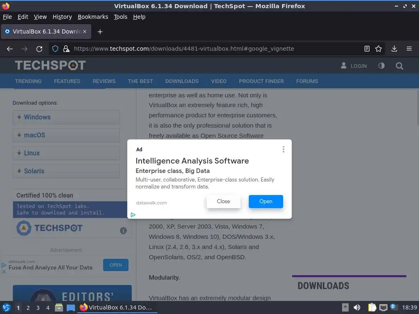The width and height of the screenshot is (419, 314).
Task: Focus the Firefox VirtualBox window in taskbar
Action: [x=117, y=307]
